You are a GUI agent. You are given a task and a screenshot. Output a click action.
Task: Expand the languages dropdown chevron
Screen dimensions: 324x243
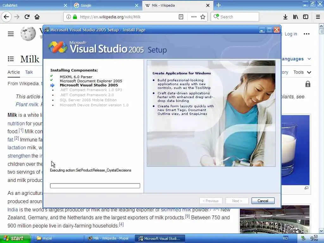click(x=309, y=59)
